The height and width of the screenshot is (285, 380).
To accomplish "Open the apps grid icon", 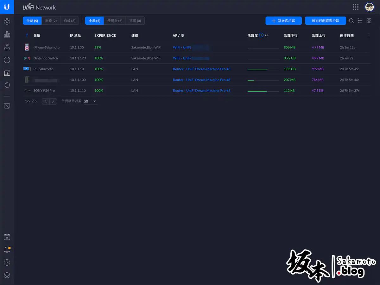I will [356, 7].
